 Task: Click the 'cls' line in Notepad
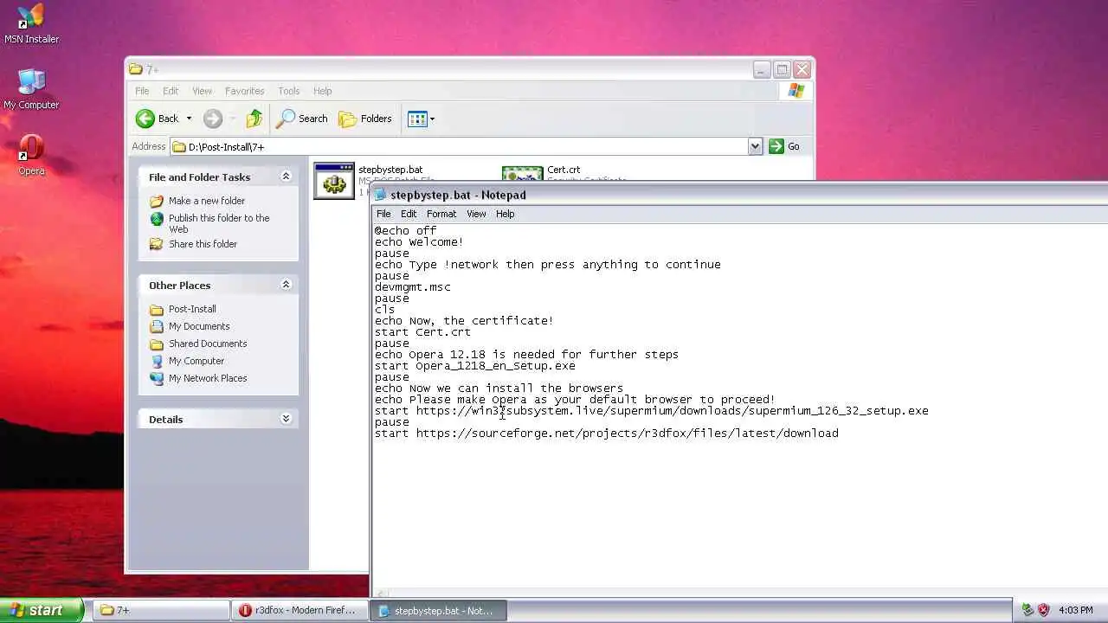pos(385,310)
